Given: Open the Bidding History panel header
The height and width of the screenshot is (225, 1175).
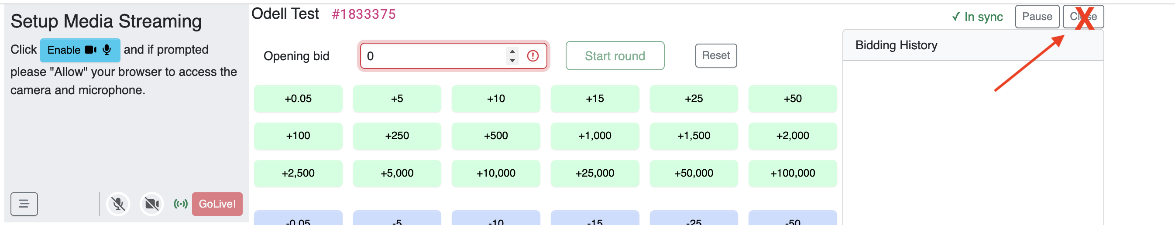Looking at the screenshot, I should pos(972,45).
